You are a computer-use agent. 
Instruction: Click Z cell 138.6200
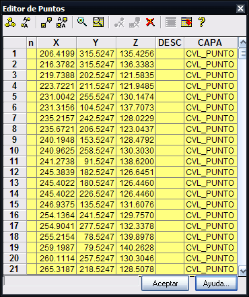(x=136, y=161)
